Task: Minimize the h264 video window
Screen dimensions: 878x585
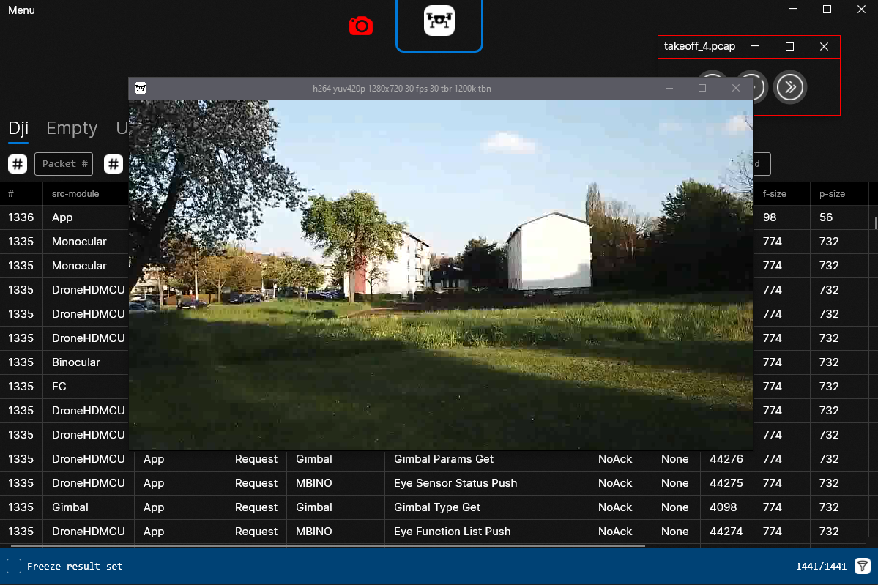Action: click(669, 88)
